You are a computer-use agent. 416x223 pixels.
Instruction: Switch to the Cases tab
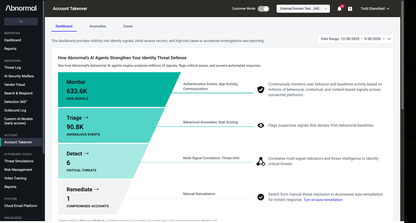(x=128, y=26)
